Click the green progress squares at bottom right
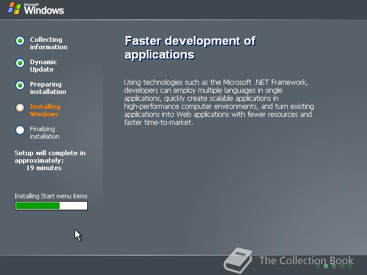 pos(334,266)
